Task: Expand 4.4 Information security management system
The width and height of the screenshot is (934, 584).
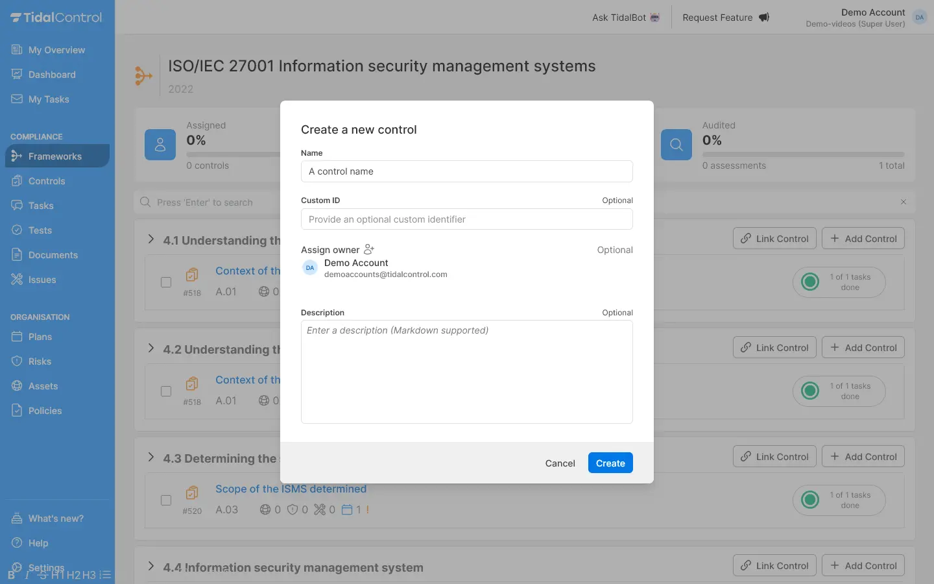Action: click(151, 566)
